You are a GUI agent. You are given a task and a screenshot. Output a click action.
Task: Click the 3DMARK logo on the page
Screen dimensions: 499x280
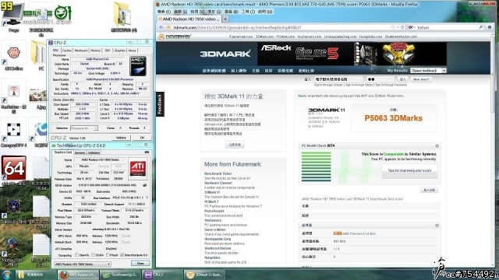pyautogui.click(x=225, y=54)
